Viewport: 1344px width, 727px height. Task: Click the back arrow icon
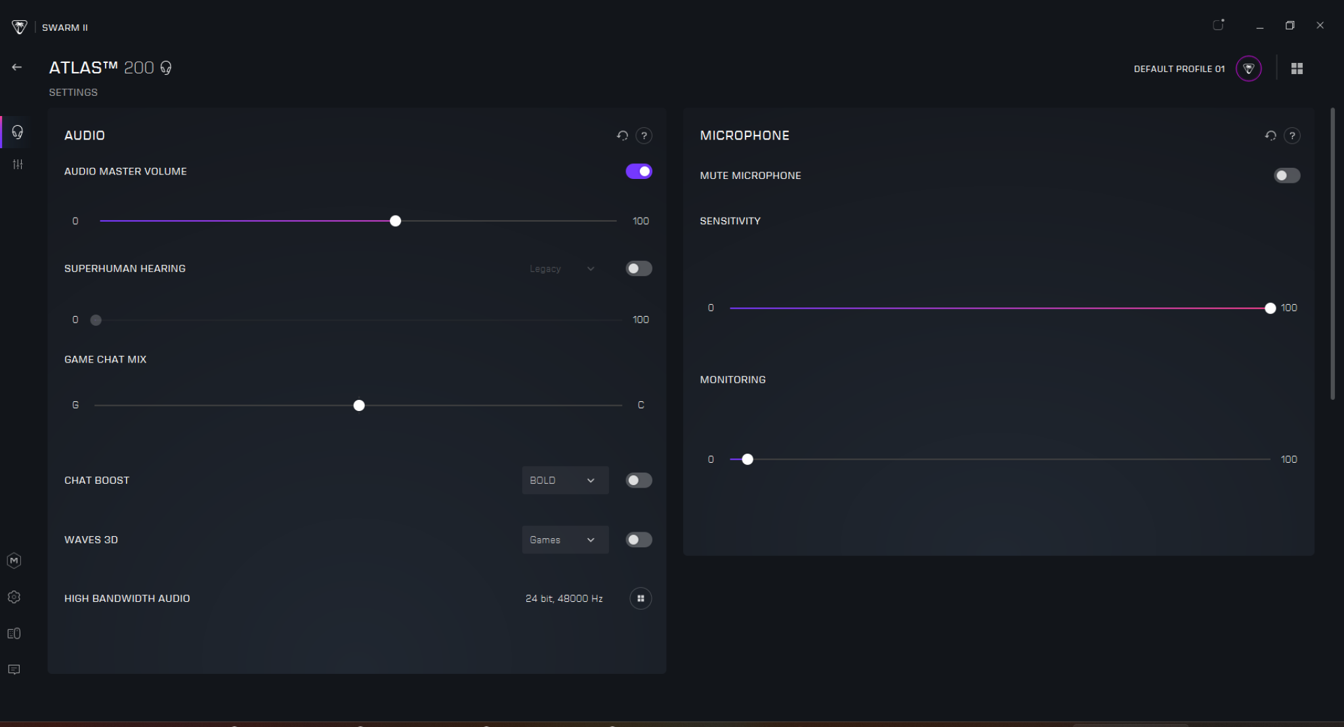pyautogui.click(x=17, y=67)
